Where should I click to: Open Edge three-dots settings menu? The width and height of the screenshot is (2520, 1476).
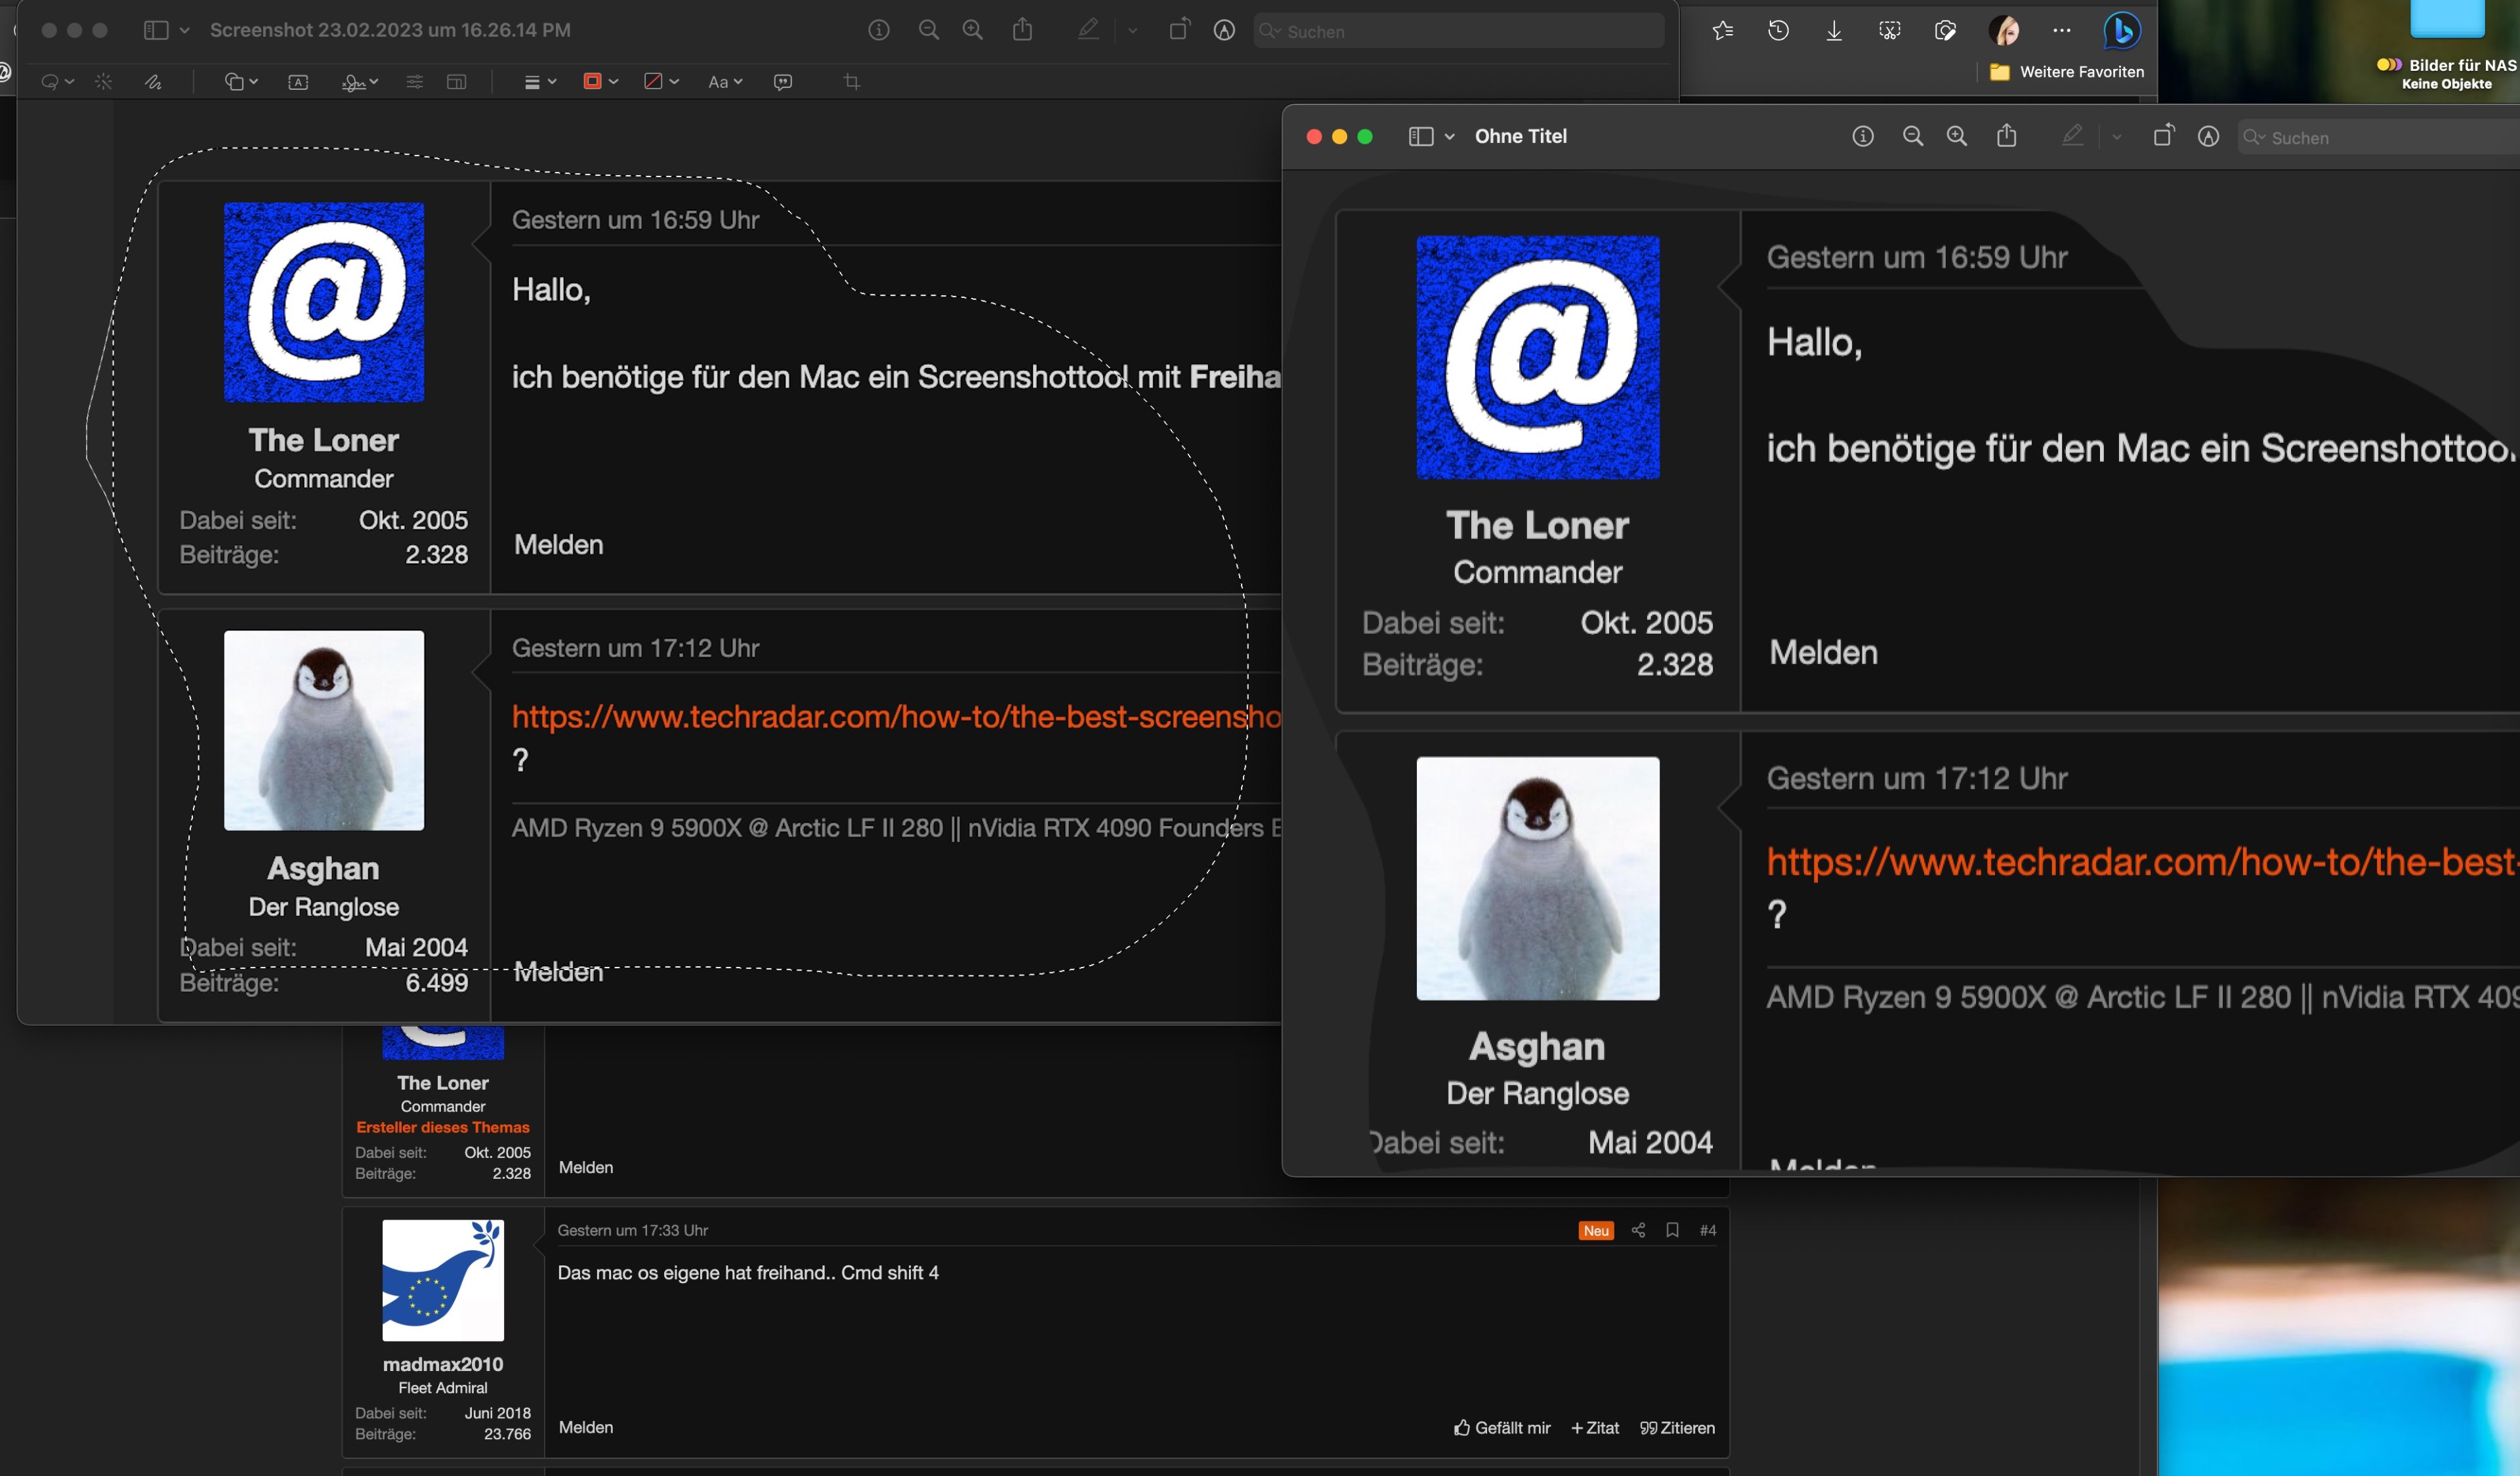click(2061, 31)
